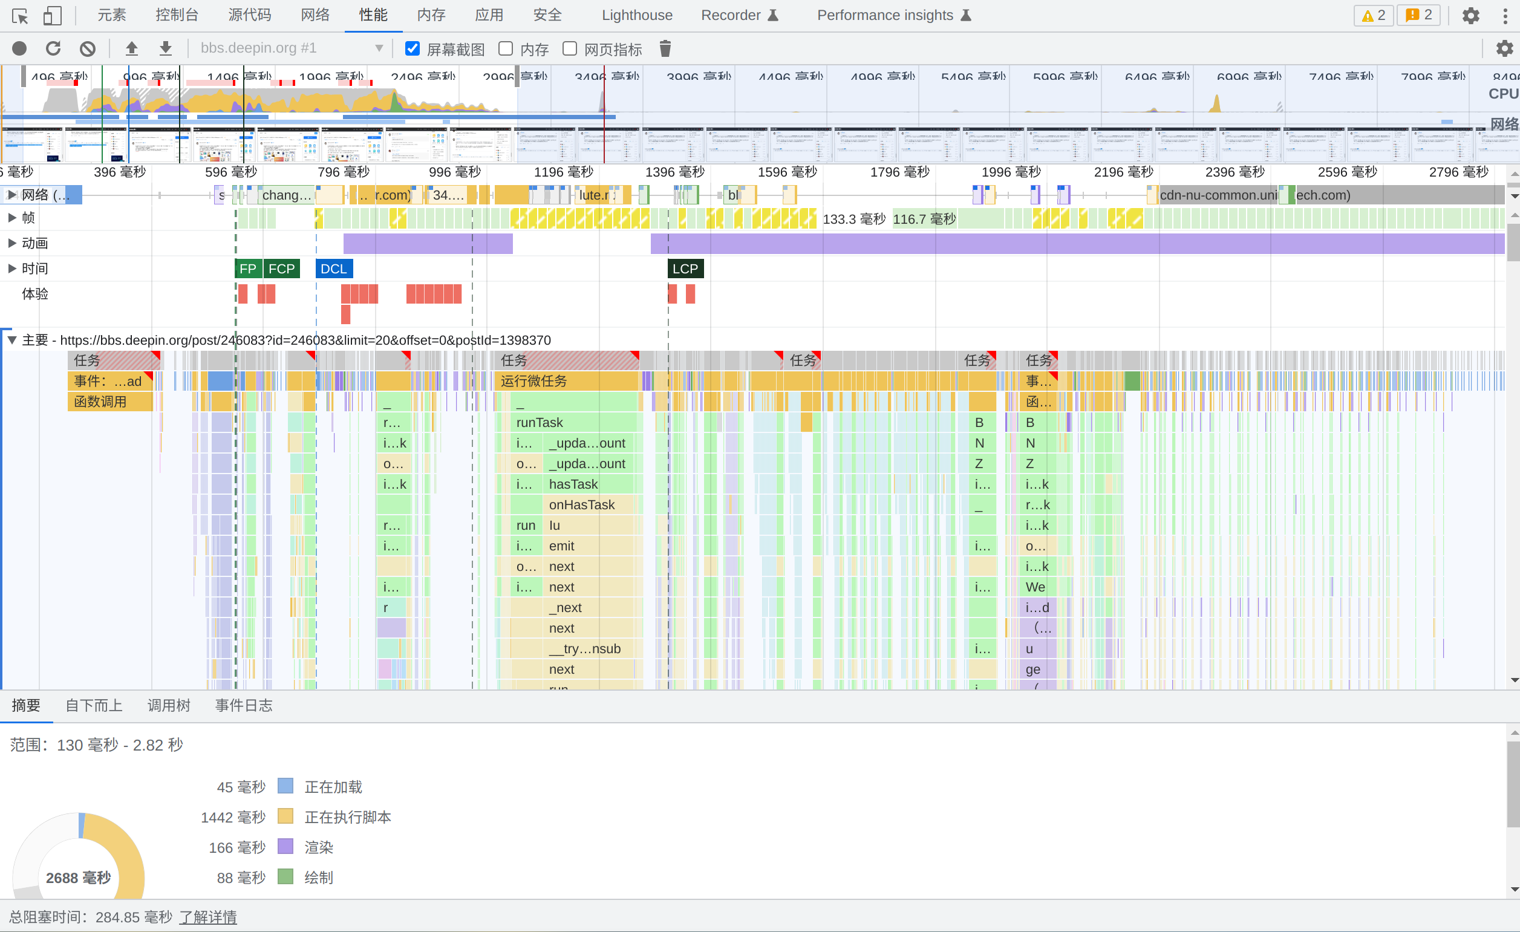Collapse the 主要 main thread track

11,340
